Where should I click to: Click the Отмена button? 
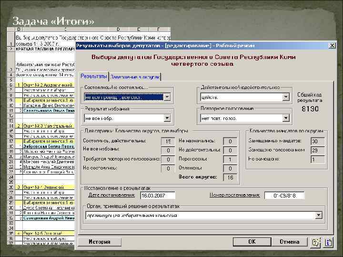[x=290, y=242]
